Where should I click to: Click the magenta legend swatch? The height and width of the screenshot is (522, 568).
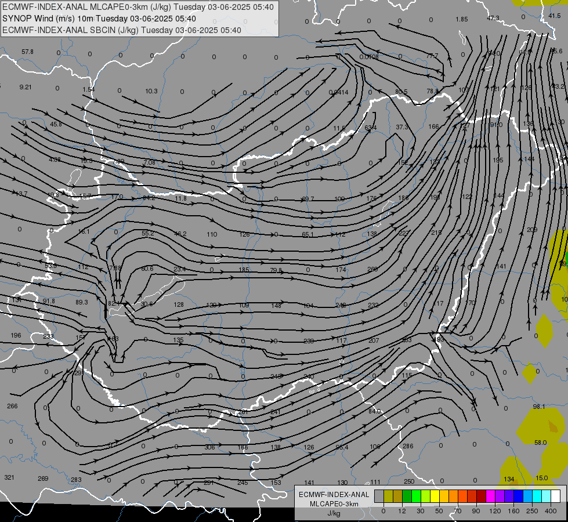pyautogui.click(x=491, y=496)
